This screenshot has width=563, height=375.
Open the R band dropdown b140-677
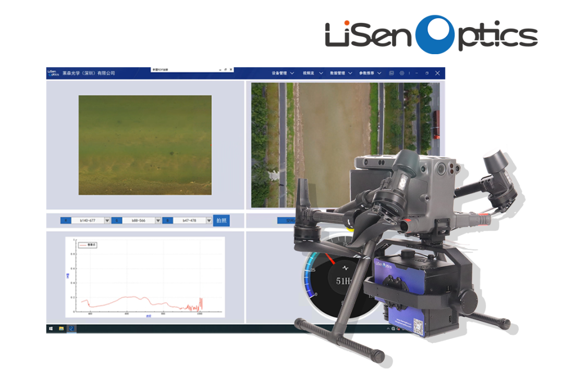(91, 220)
